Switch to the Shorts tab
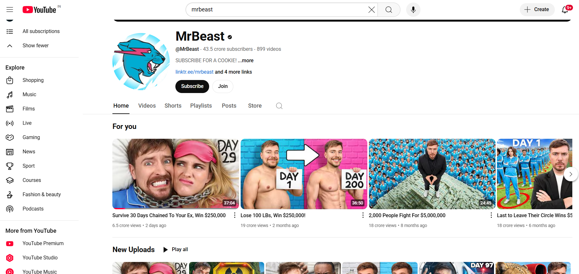 (173, 106)
